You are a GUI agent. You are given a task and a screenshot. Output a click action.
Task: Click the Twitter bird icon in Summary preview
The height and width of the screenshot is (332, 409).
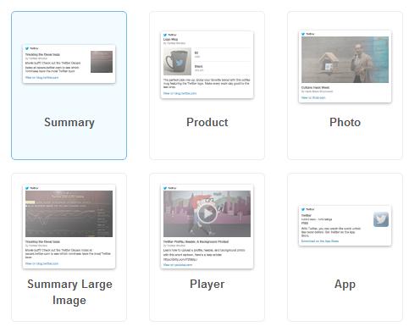click(27, 48)
